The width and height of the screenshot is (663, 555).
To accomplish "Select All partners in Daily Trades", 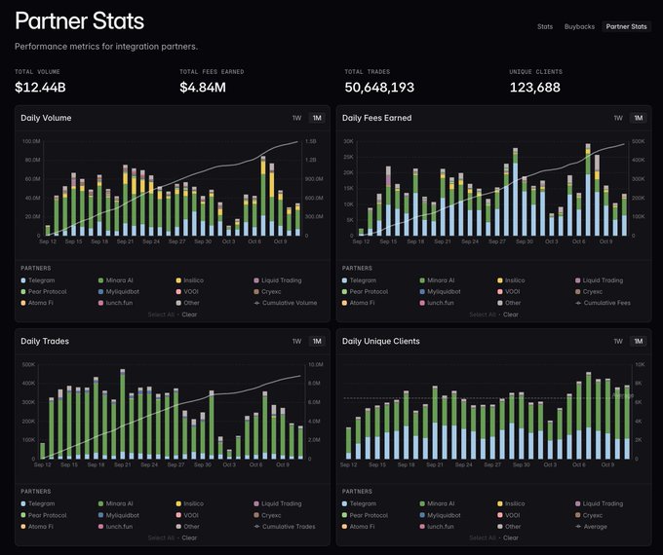I will click(161, 538).
